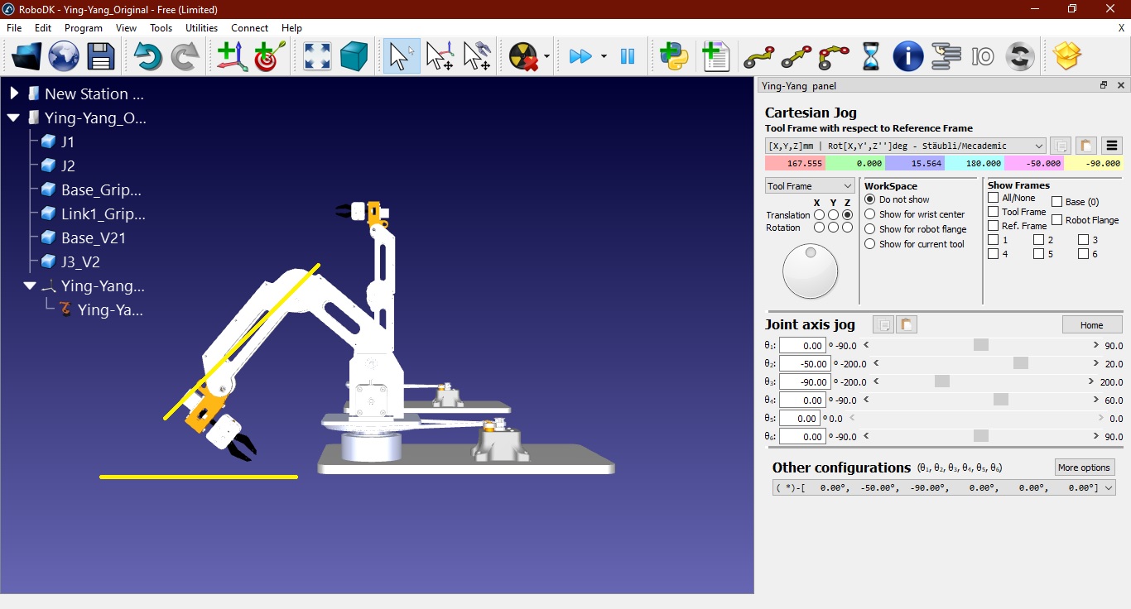Click the Isometric view cube icon
Screen dimensions: 1131x609
pyautogui.click(x=354, y=57)
